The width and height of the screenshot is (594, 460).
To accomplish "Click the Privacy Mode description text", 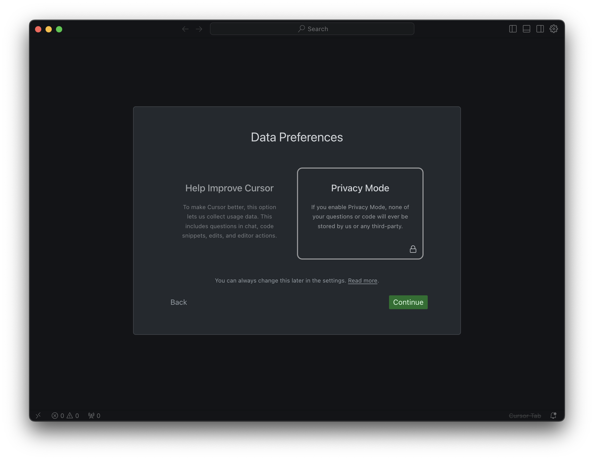I will (x=360, y=216).
